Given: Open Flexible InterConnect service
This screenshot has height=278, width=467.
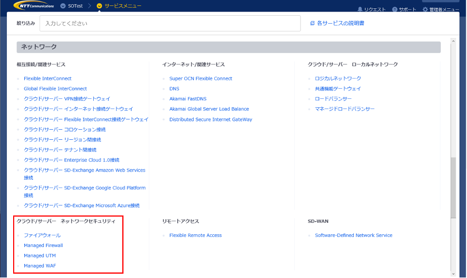Looking at the screenshot, I should (48, 78).
